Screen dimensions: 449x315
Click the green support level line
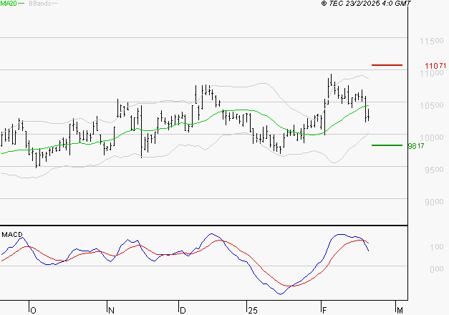click(x=387, y=145)
